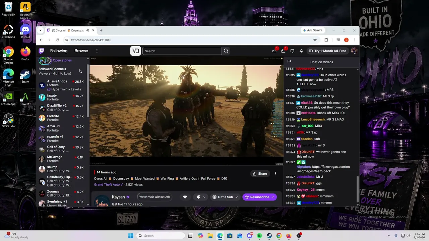
Task: Open AussieAntics followed channel
Action: 62,85
